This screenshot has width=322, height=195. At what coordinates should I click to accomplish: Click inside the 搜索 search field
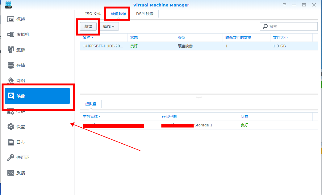(x=289, y=26)
